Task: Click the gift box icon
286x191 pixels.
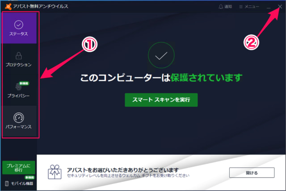Action: pyautogui.click(x=55, y=172)
